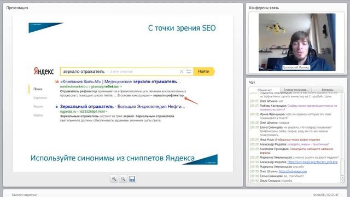Open Yandex search settings icon beside X

189,72
